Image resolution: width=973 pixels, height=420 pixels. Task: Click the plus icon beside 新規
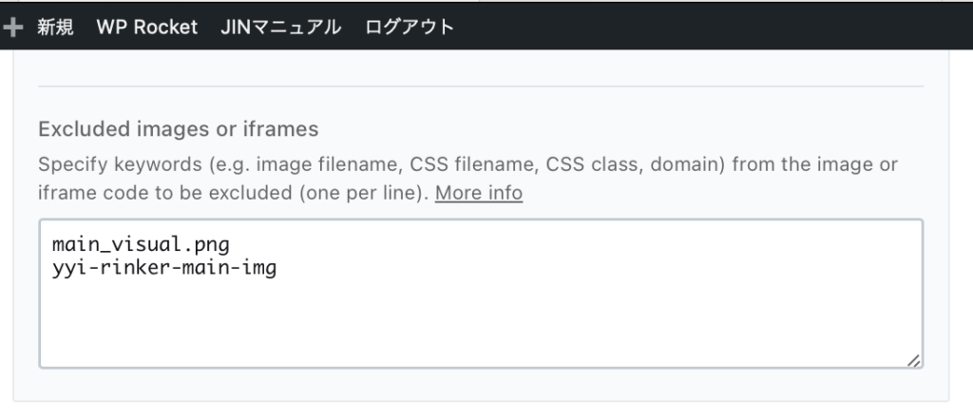point(13,28)
